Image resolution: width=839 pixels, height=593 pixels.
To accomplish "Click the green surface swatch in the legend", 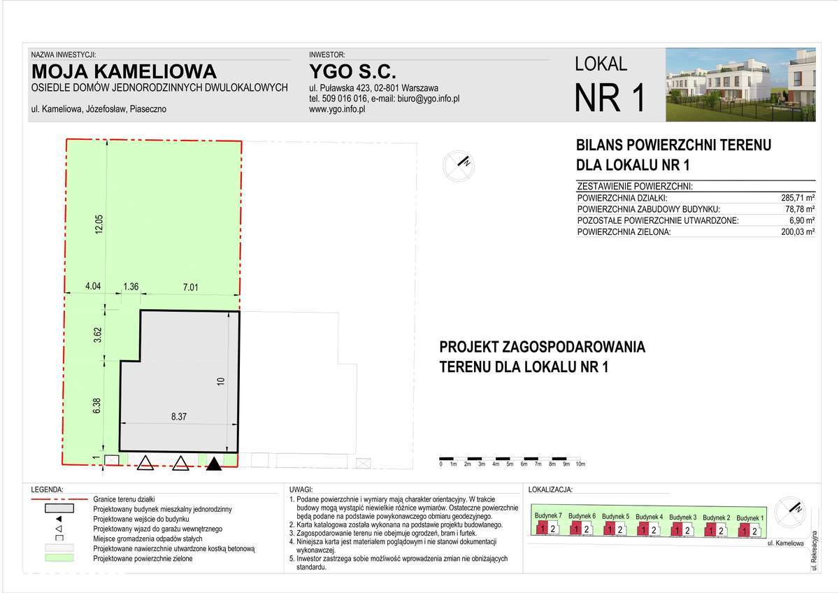I will [x=59, y=559].
